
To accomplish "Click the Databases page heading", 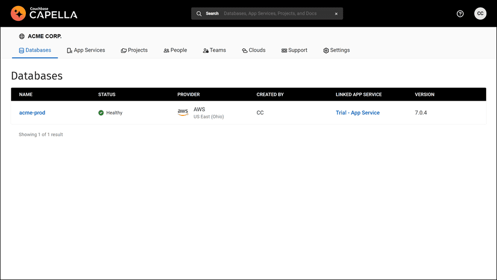I will pos(37,76).
